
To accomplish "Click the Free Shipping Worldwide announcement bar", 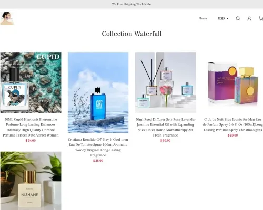I will (131, 4).
